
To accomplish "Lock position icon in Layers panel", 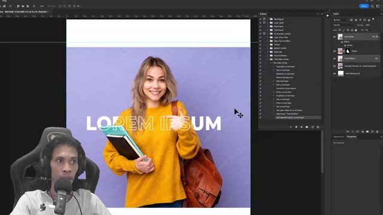I will tap(348, 30).
